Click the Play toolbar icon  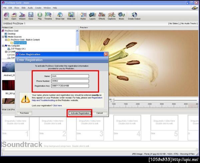click(x=40, y=16)
